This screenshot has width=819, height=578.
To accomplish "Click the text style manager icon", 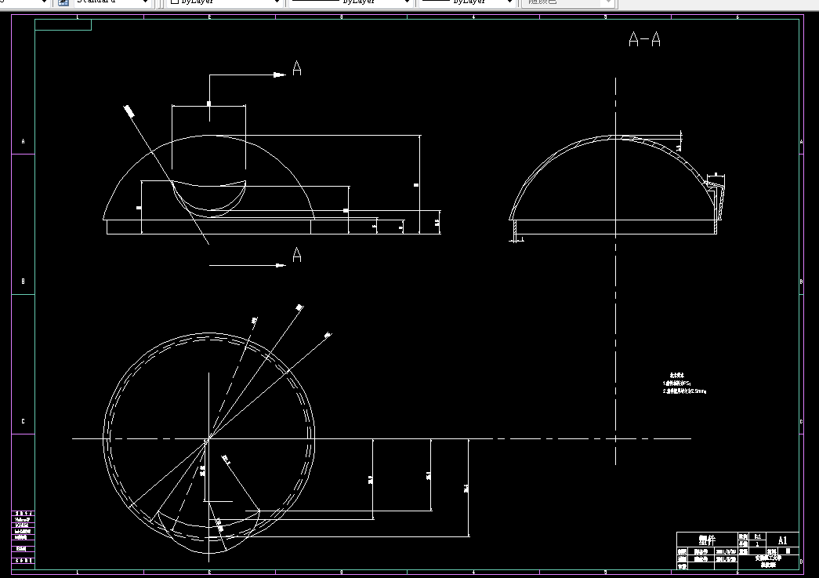I will [63, 2].
